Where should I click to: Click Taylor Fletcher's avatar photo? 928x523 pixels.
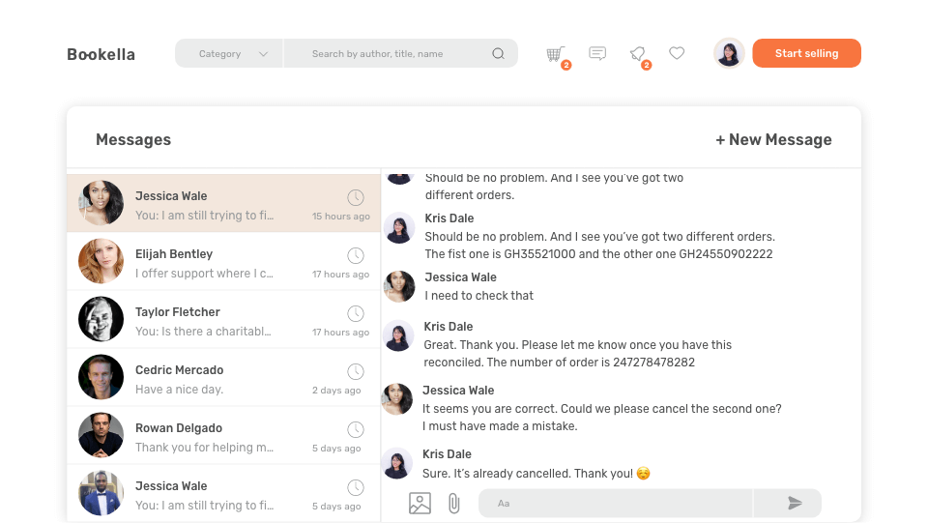coord(101,319)
